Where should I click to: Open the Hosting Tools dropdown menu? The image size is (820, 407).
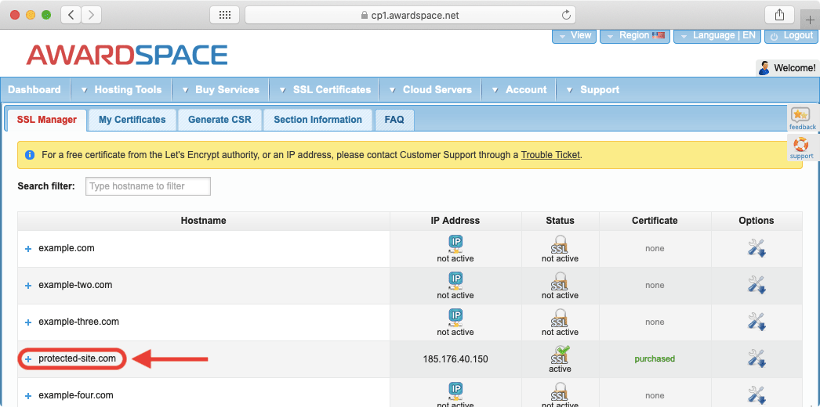(122, 90)
